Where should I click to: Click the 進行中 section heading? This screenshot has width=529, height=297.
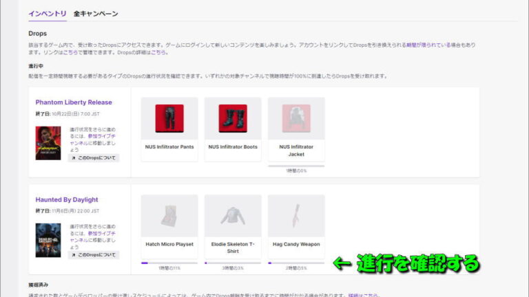(x=36, y=66)
